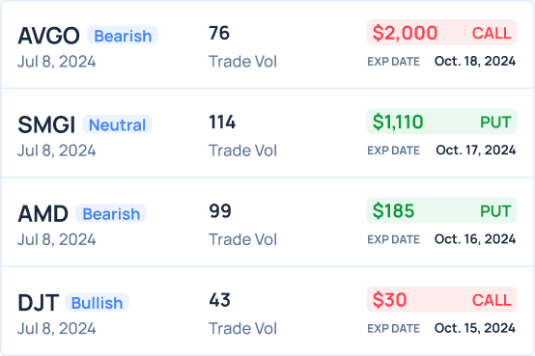
Task: Open the DJT ticker symbol
Action: 39,303
